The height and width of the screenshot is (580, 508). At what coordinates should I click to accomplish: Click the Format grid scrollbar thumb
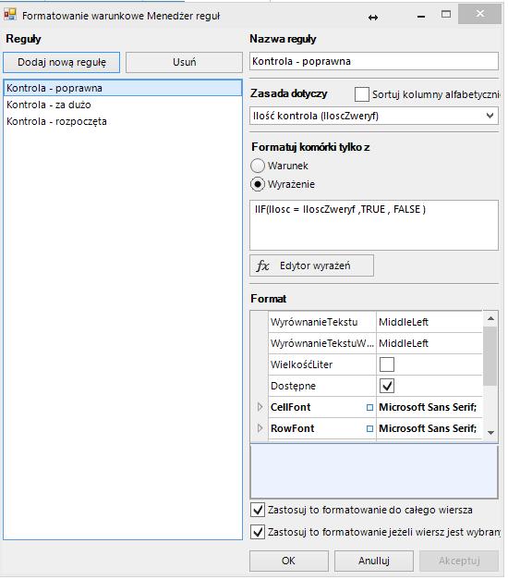[490, 356]
